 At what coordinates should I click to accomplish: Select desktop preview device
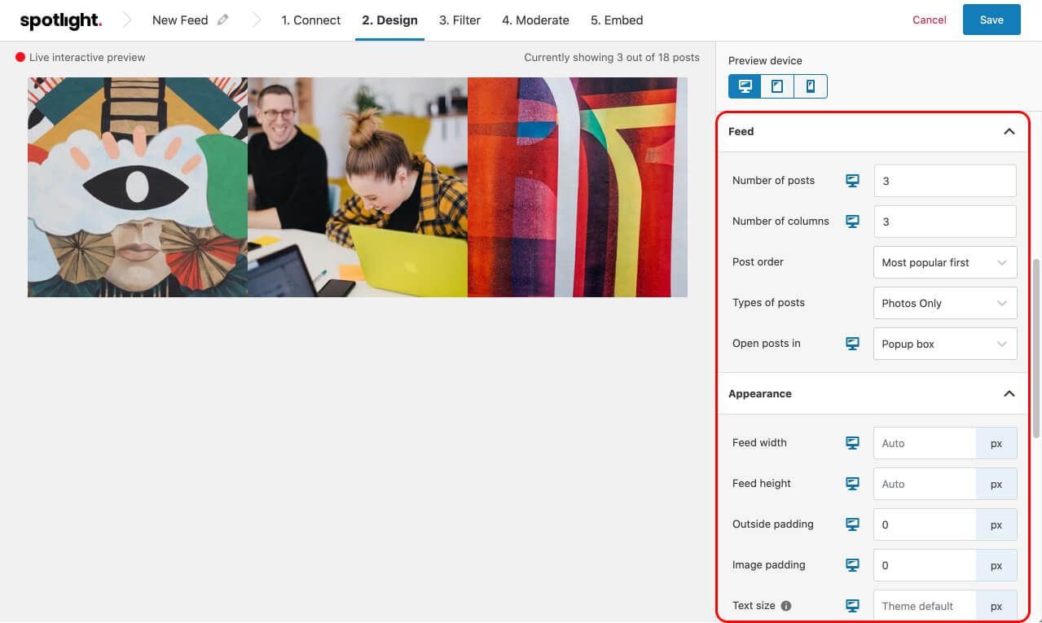[745, 86]
